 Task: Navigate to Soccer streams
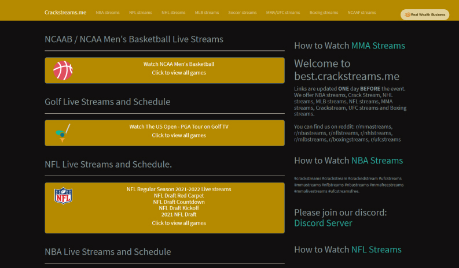click(x=243, y=12)
